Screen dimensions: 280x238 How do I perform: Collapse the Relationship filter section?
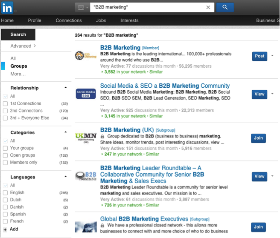pyautogui.click(x=65, y=88)
